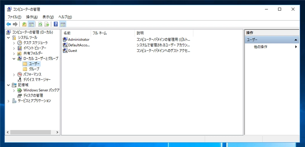The width and height of the screenshot is (305, 147).
Task: Click the Administrator user account icon
Action: (x=65, y=40)
